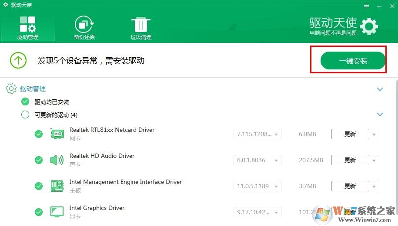
Task: Click 更新 for Intel Management Engine Driver
Action: click(x=350, y=186)
